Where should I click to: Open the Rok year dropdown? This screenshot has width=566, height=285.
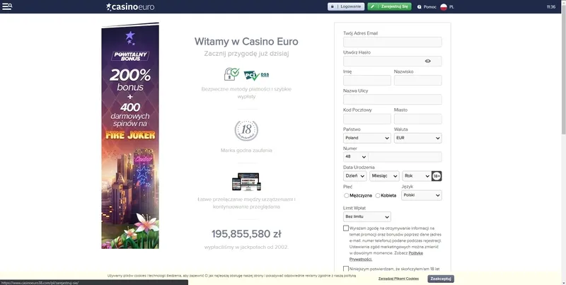point(417,176)
